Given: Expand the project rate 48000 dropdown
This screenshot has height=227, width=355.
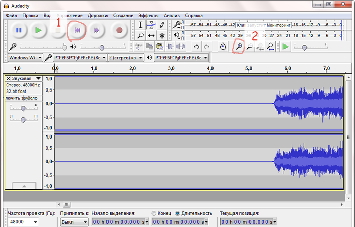Looking at the screenshot, I should 35,222.
